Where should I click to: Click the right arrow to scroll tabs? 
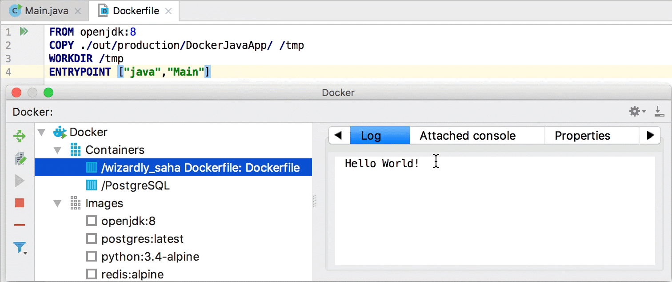coord(650,135)
